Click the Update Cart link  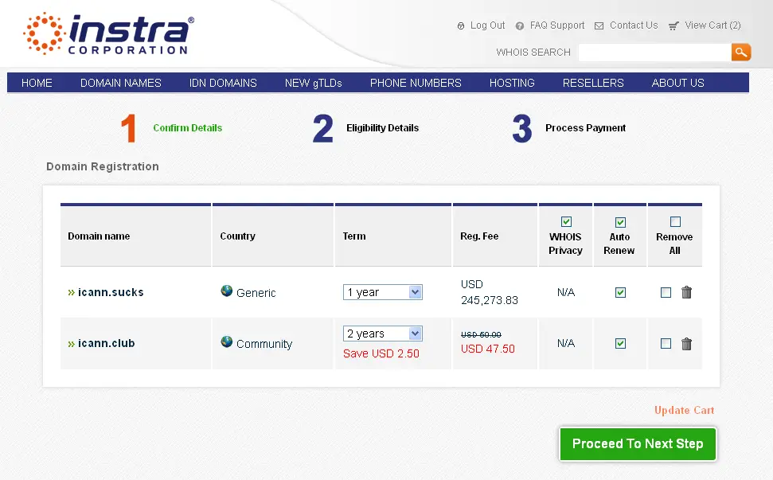684,410
